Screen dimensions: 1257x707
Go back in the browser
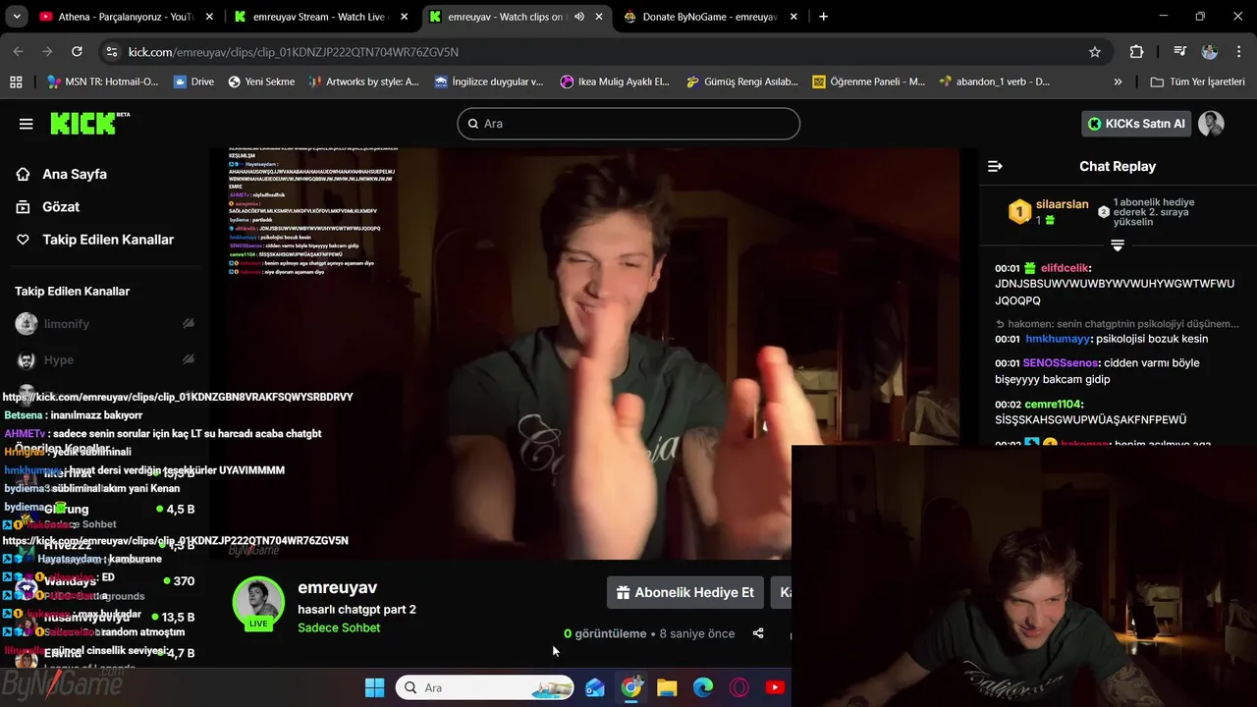19,52
